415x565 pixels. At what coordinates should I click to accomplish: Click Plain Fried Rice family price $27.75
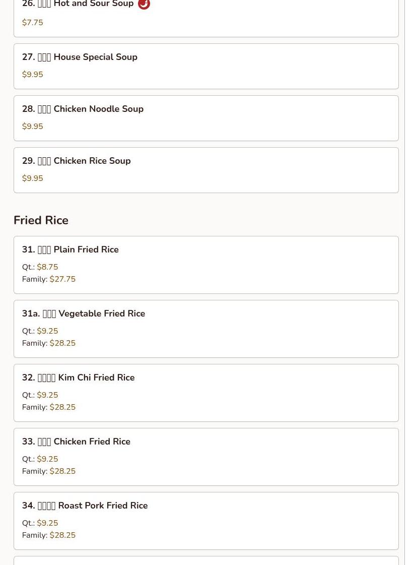62,279
